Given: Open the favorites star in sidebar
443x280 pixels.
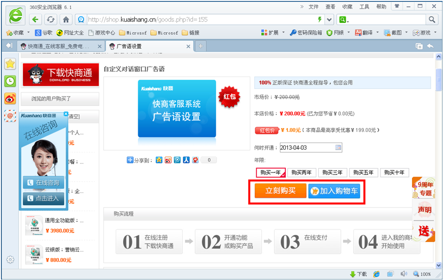Looking at the screenshot, I should tap(10, 64).
